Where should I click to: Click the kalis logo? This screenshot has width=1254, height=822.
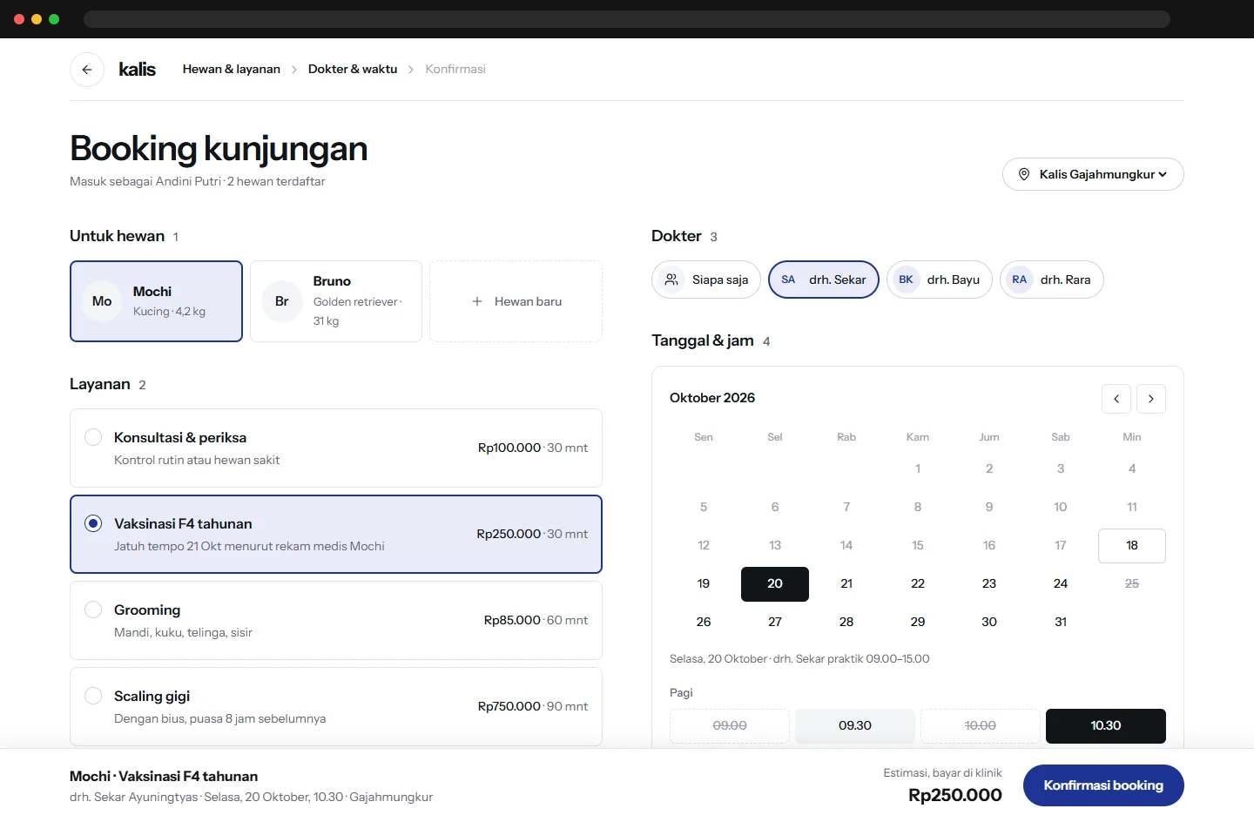click(x=137, y=70)
